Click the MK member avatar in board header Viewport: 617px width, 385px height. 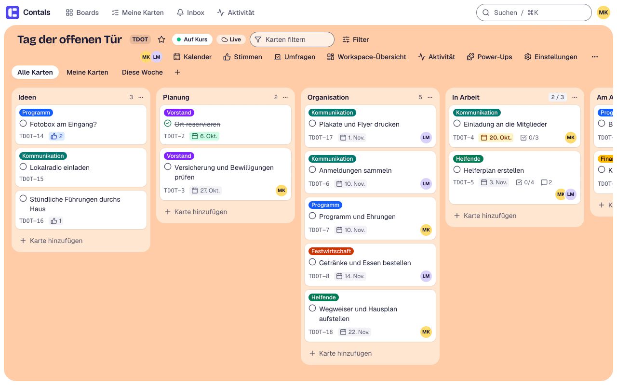[146, 57]
